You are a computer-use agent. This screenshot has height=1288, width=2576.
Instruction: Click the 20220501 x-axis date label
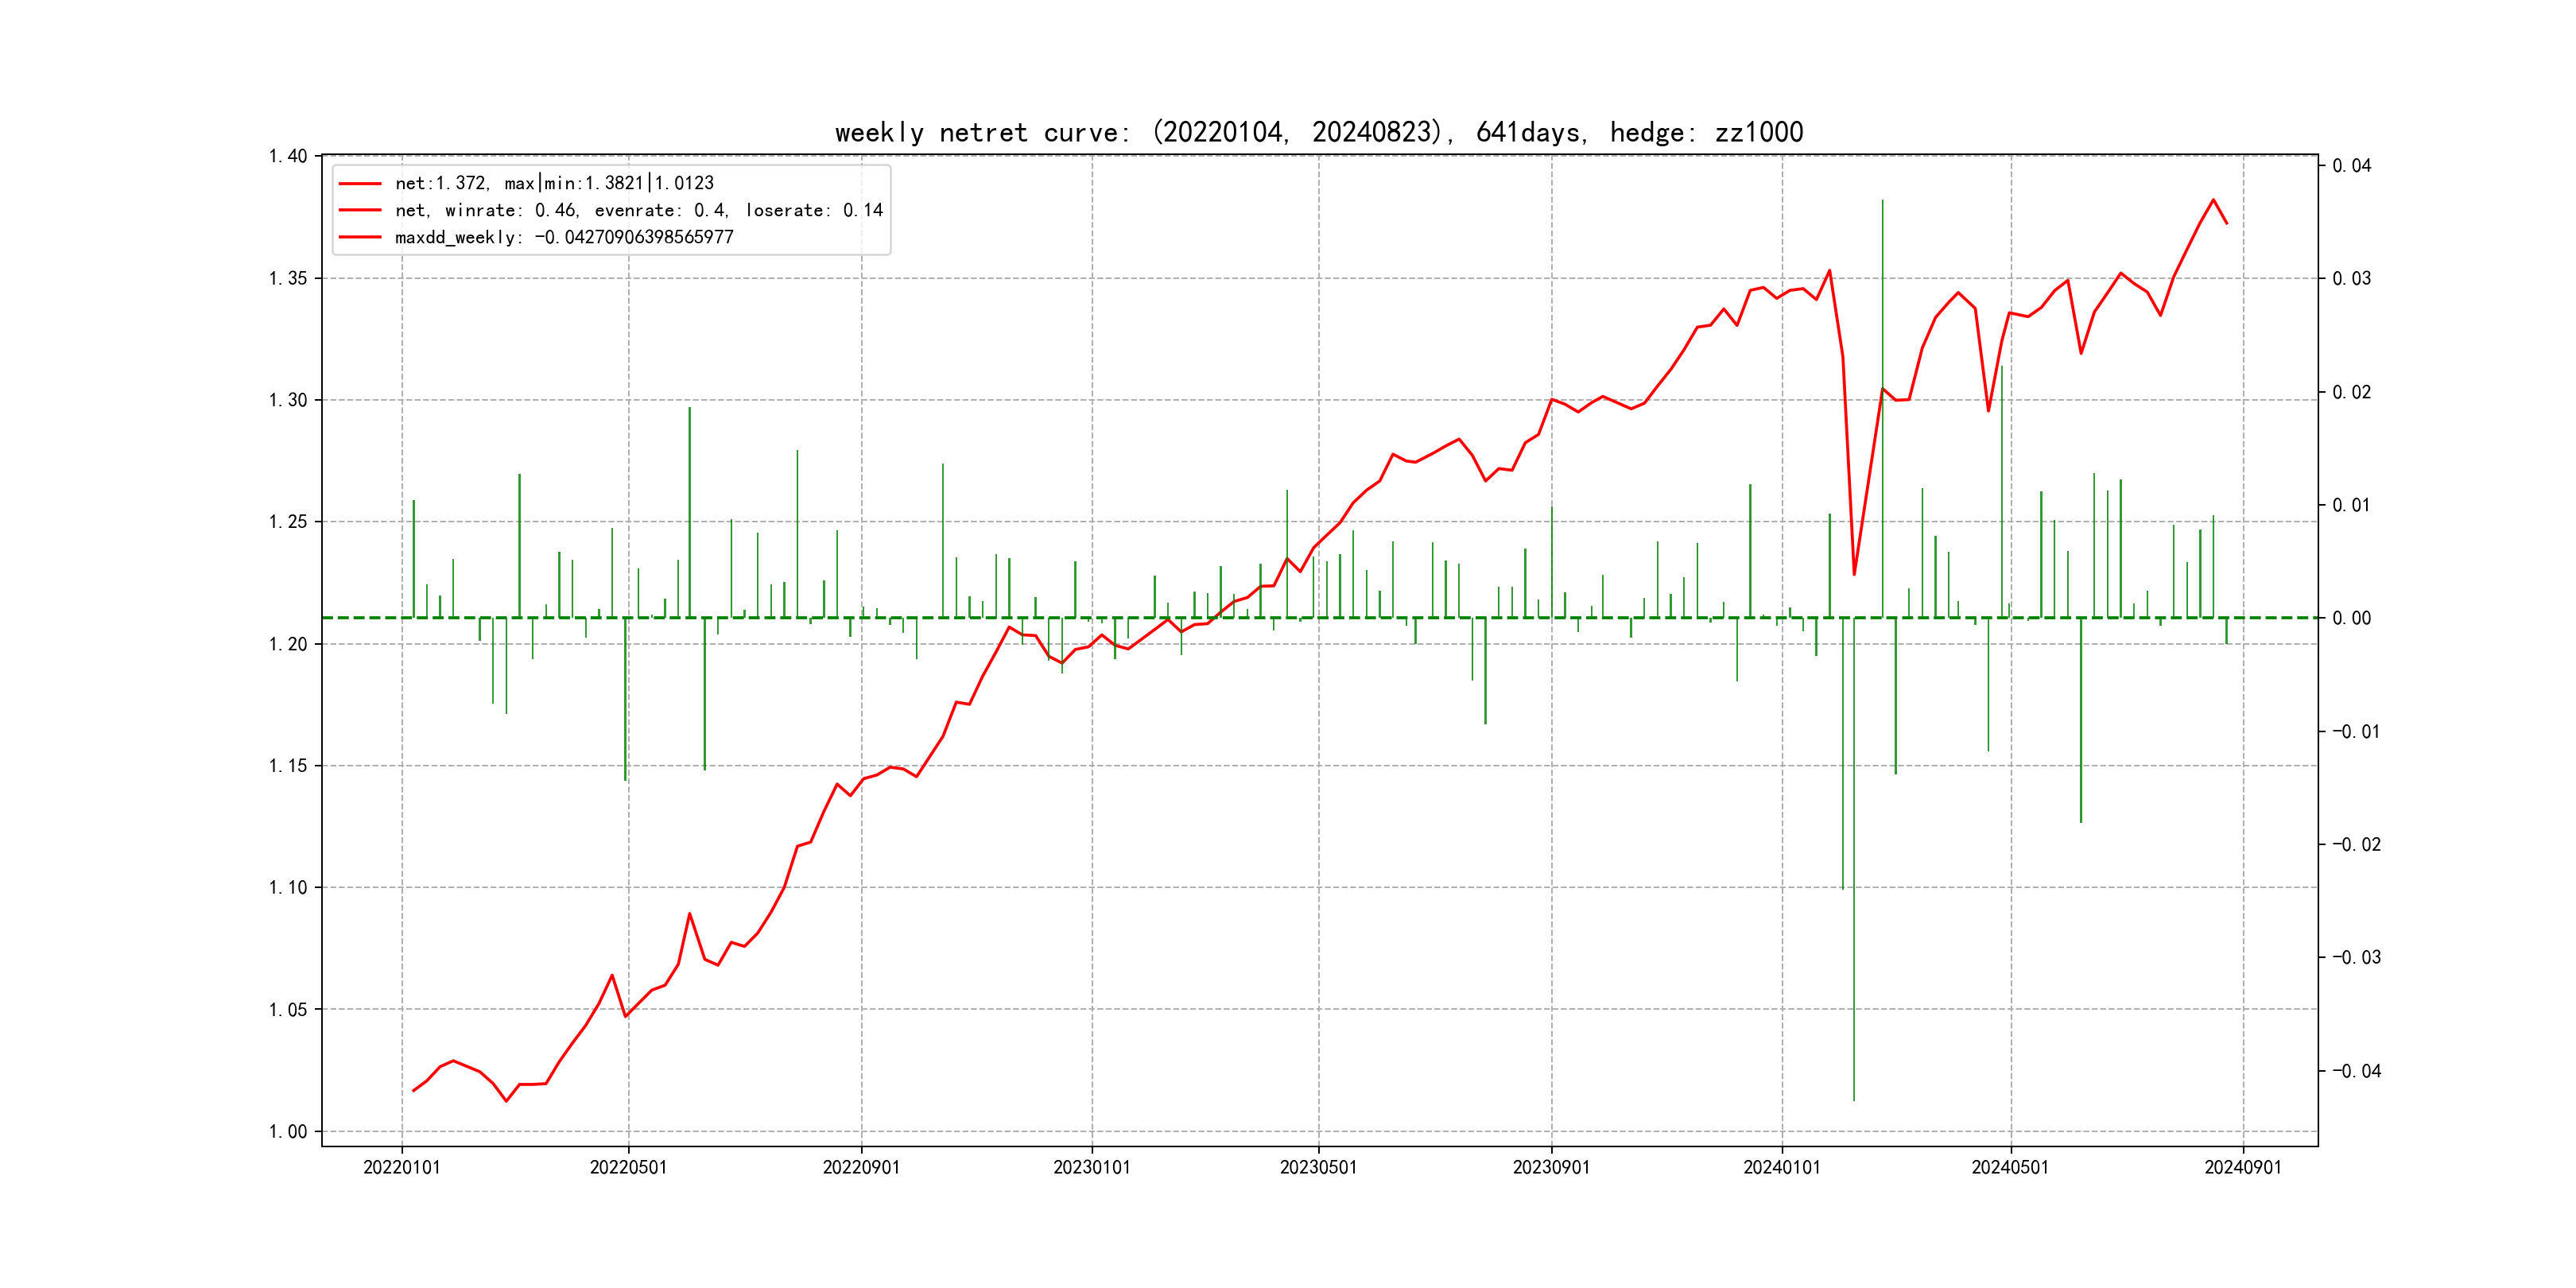coord(628,1167)
